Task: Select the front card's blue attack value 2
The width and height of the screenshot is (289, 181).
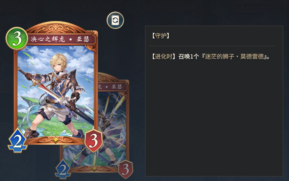Action: (x=17, y=140)
